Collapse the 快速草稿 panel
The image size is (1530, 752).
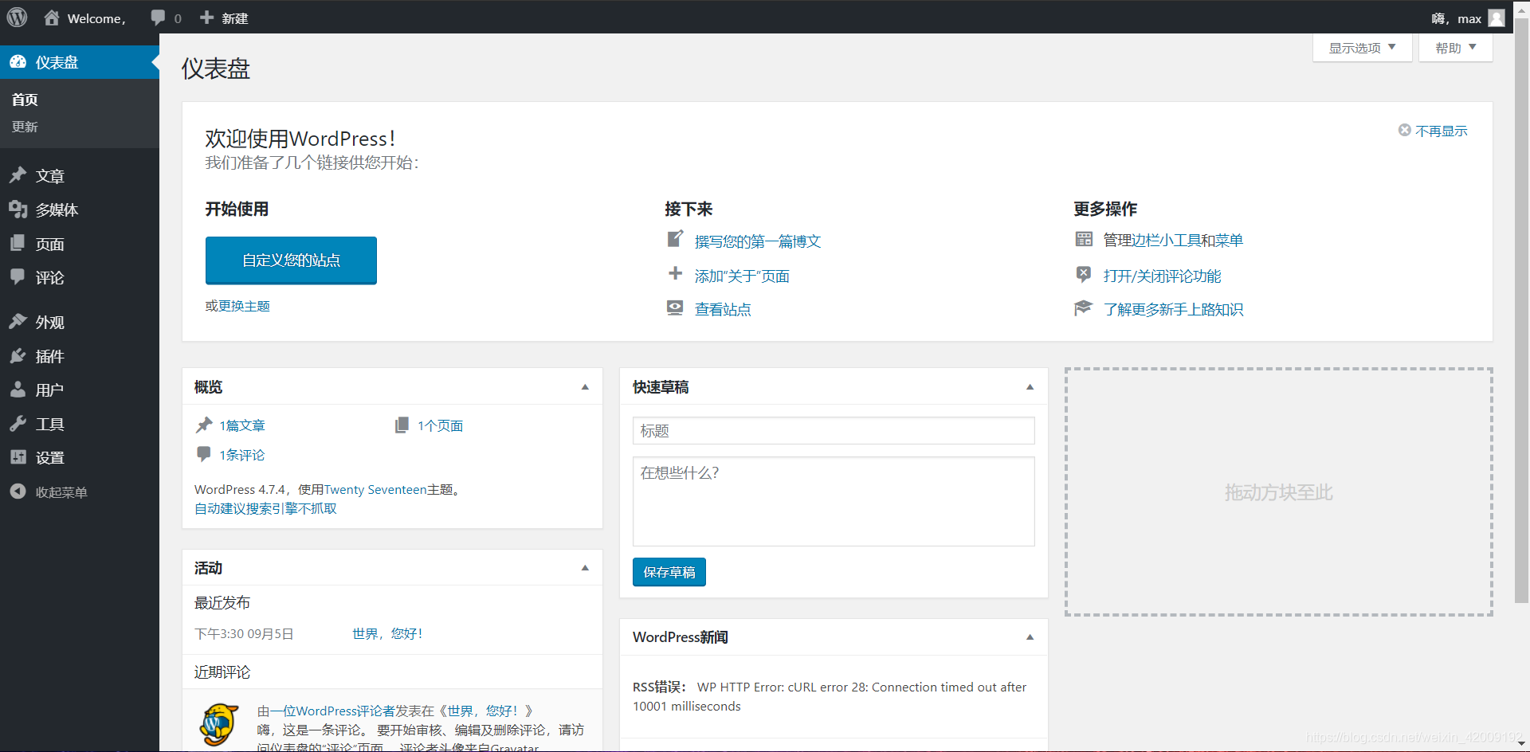point(1030,387)
